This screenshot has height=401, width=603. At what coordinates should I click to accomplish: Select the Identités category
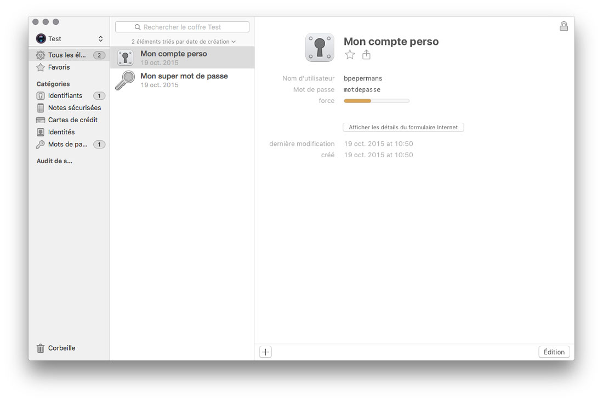coord(69,132)
